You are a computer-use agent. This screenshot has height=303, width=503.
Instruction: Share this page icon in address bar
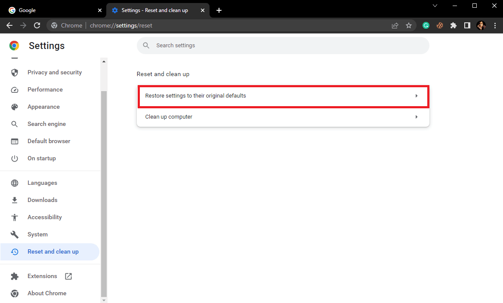(x=395, y=25)
